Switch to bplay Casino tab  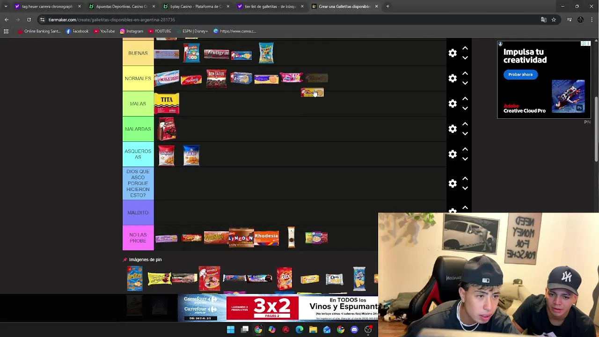[195, 7]
